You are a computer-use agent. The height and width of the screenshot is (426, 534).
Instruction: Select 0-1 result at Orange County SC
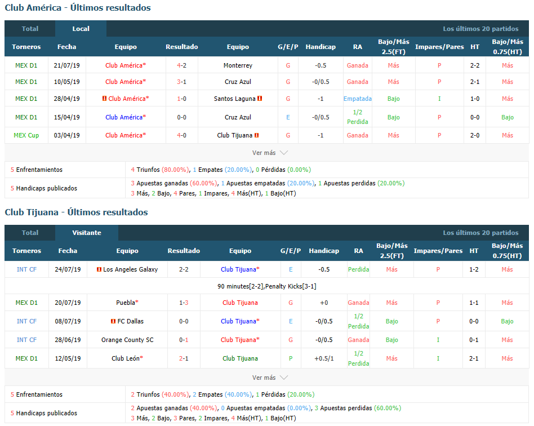pyautogui.click(x=184, y=340)
